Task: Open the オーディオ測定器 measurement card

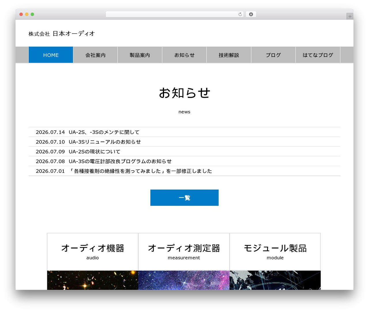Action: [x=184, y=252]
